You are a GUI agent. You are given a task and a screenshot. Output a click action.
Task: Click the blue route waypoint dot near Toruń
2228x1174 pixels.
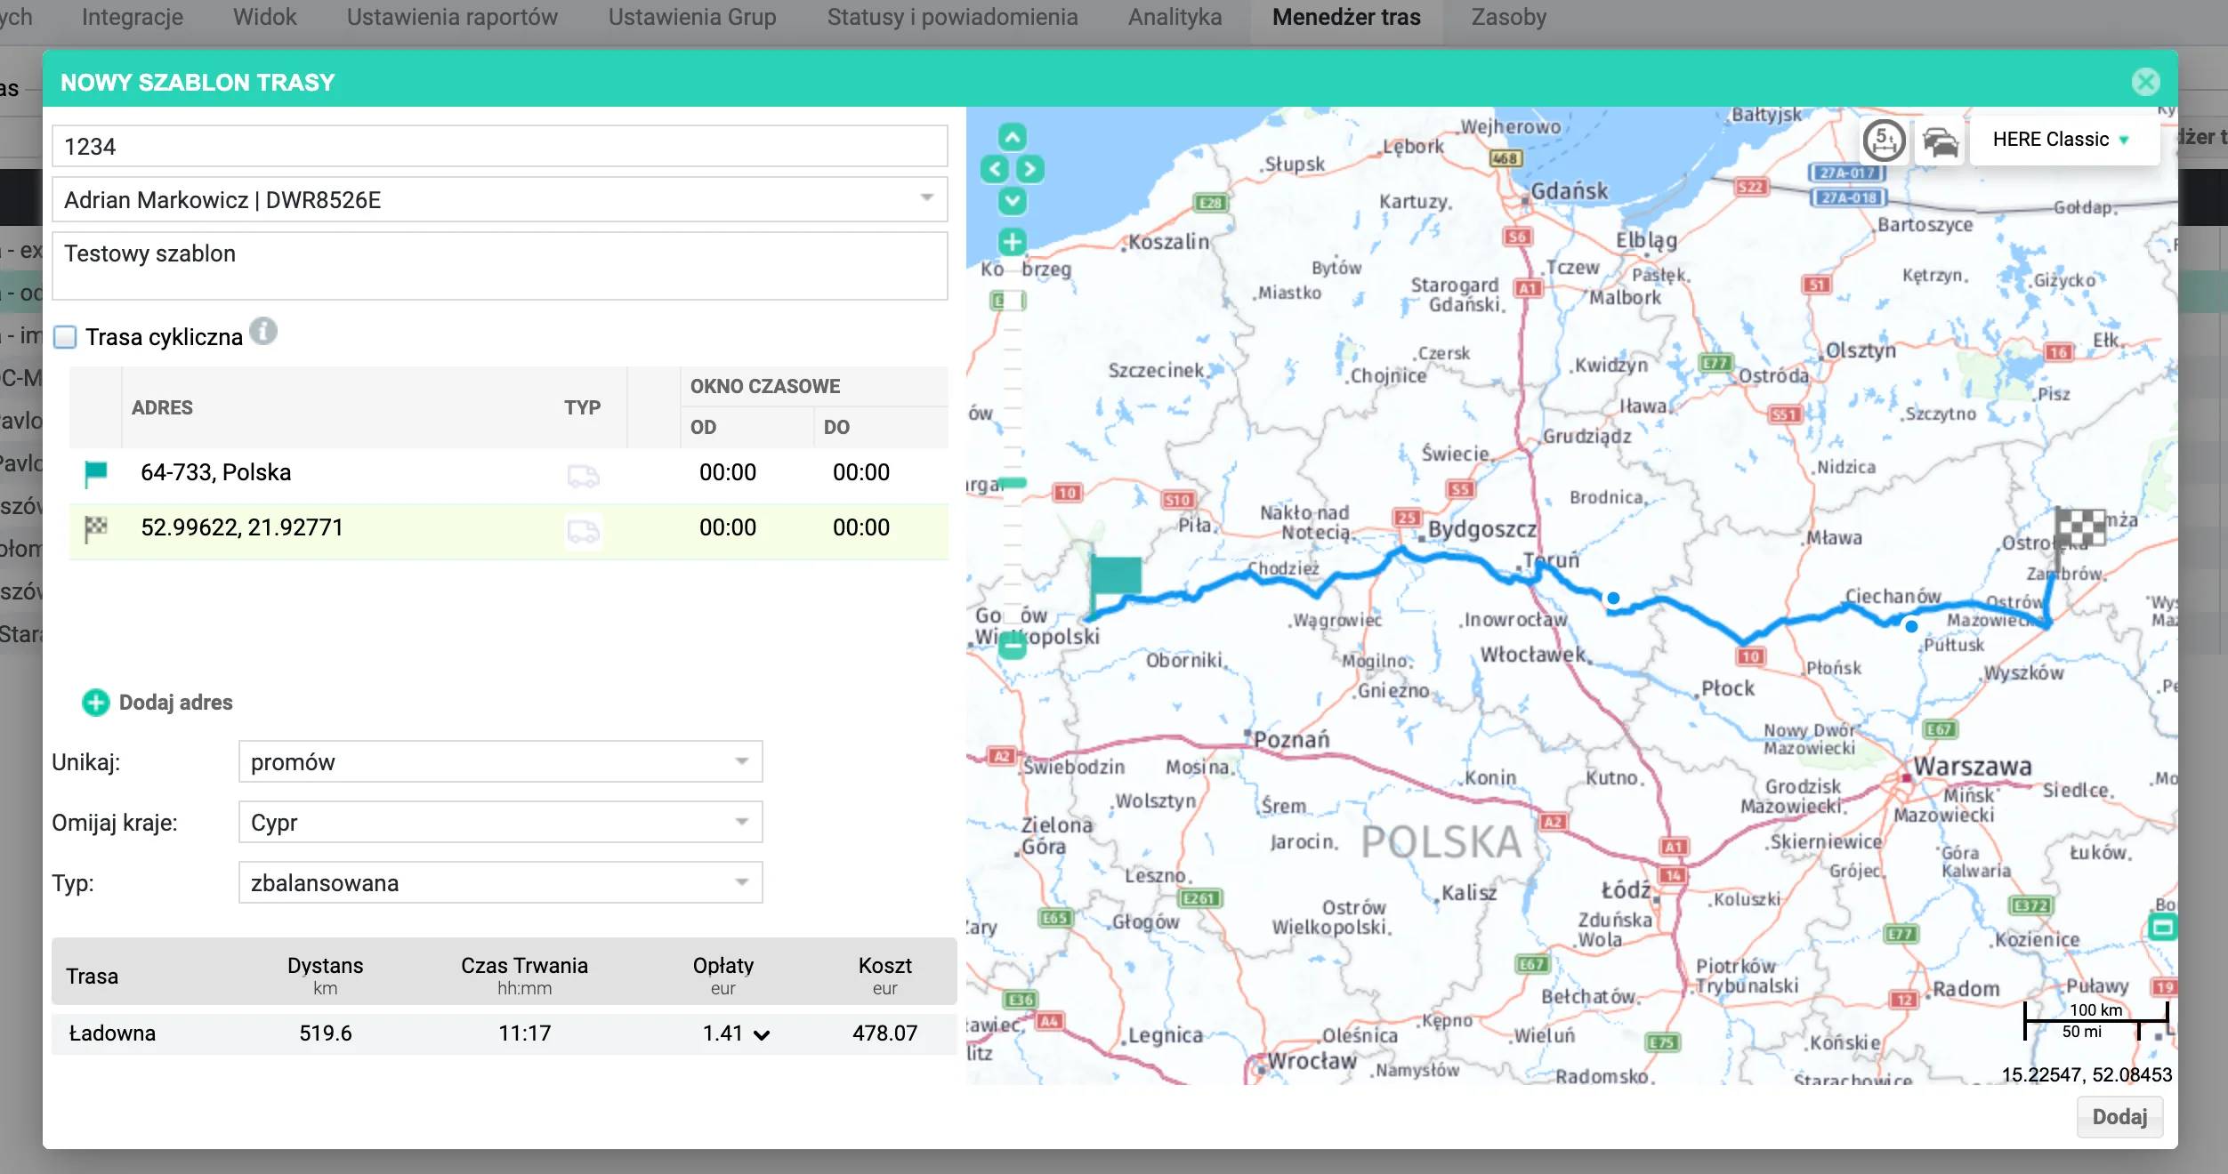[x=1613, y=598]
